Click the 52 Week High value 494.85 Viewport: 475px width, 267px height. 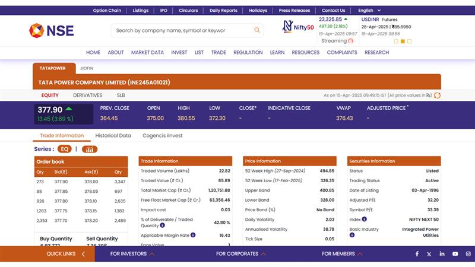click(327, 171)
